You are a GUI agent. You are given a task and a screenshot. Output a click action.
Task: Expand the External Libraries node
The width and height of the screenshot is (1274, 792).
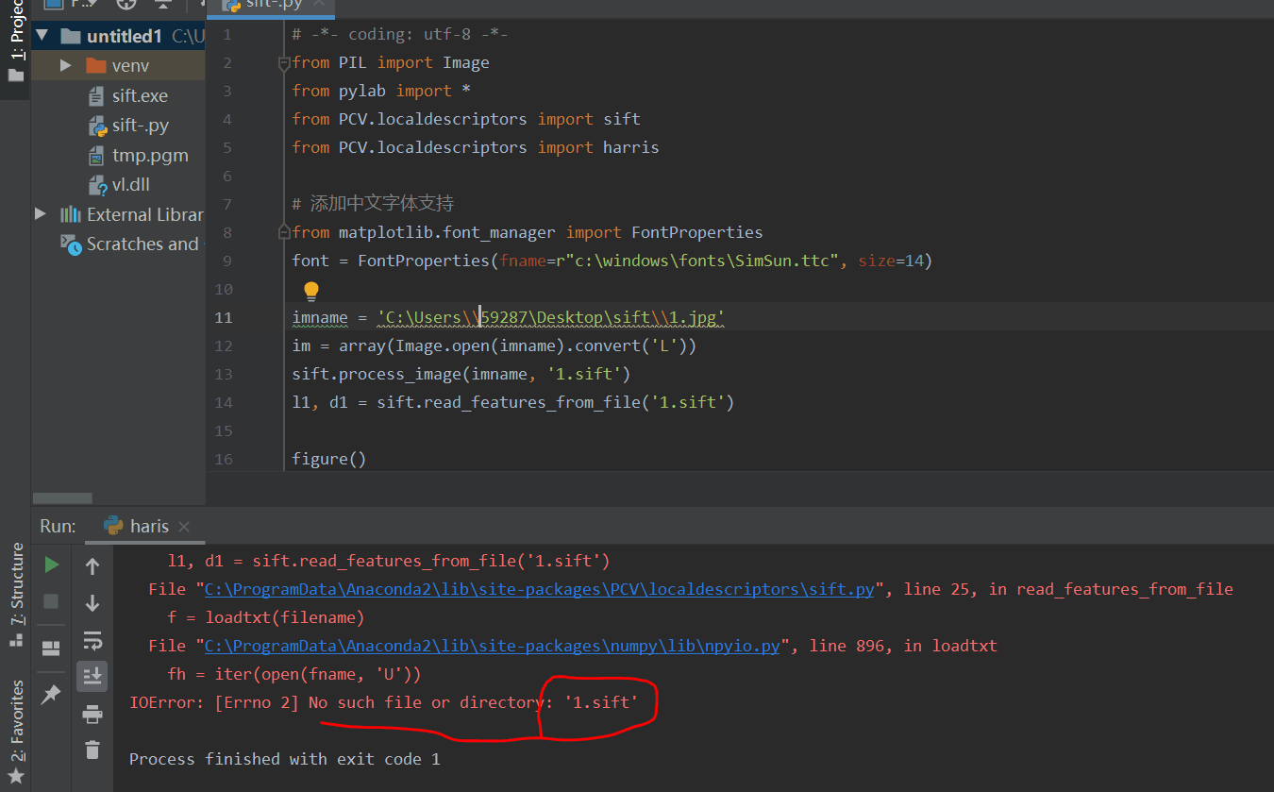click(x=40, y=214)
